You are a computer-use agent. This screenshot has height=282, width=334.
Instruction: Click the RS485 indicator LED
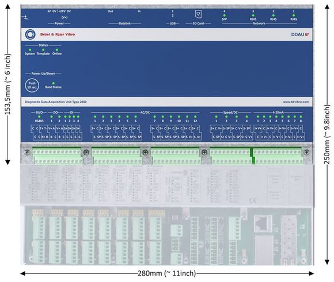coord(39,117)
